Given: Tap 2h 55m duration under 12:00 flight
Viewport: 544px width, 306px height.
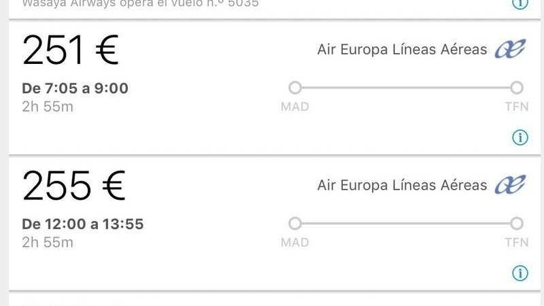Looking at the screenshot, I should point(48,242).
